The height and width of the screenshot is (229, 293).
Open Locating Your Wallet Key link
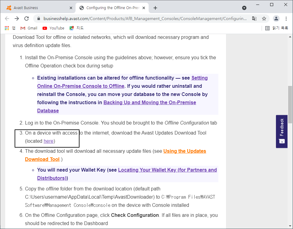(x=127, y=174)
